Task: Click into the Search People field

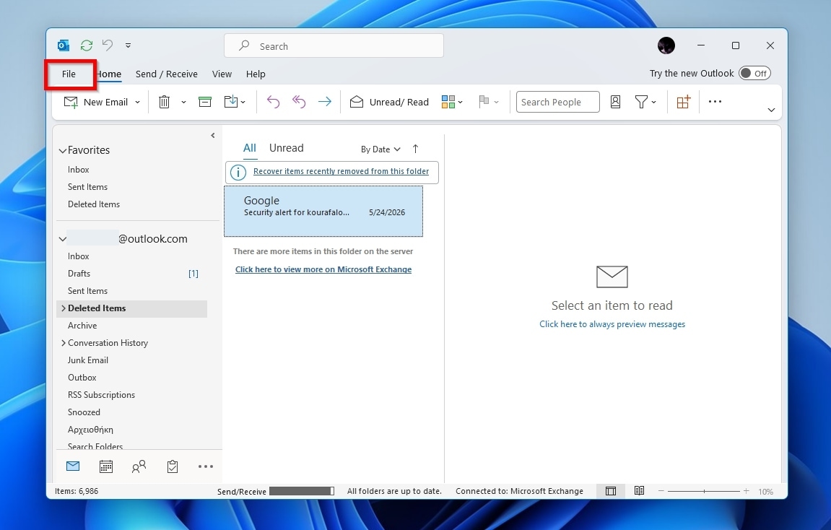Action: tap(557, 102)
